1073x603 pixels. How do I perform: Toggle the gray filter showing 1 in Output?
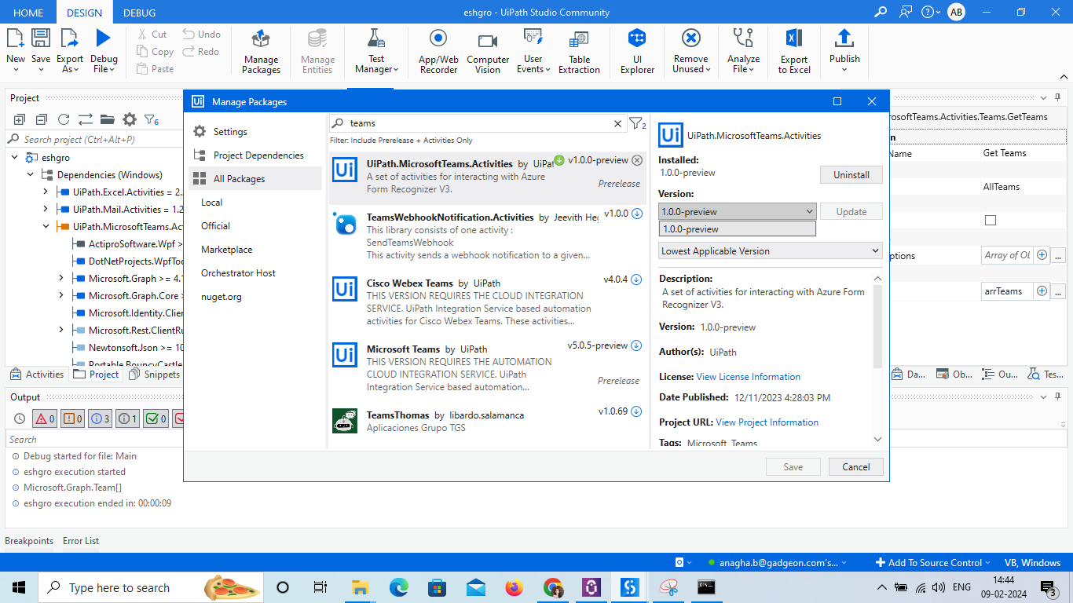tap(128, 418)
